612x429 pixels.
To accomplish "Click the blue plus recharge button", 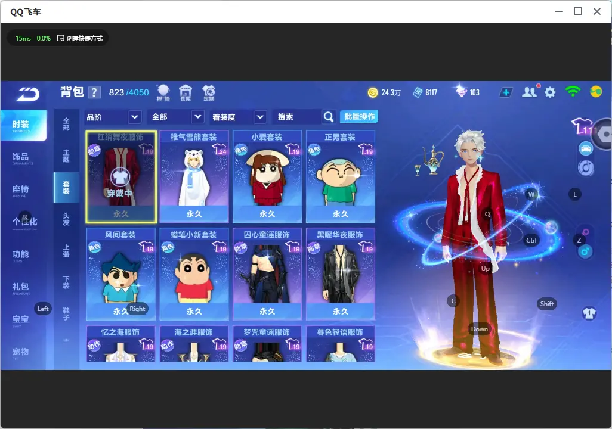I will point(506,92).
